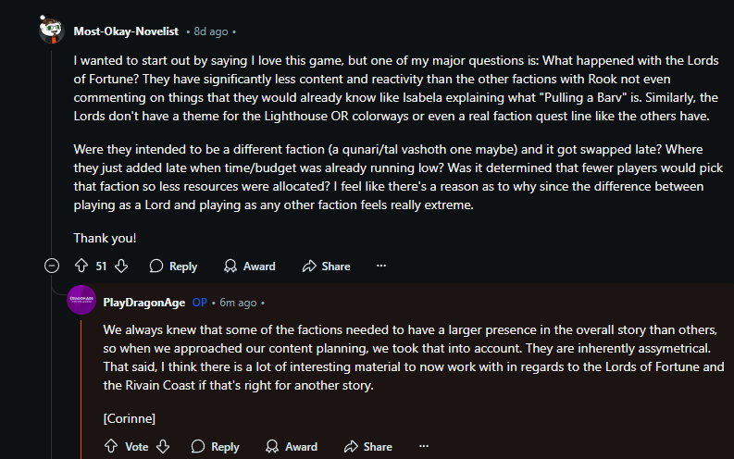Image resolution: width=734 pixels, height=459 pixels.
Task: Open Most-Okay-Novelist's profile avatar
Action: tap(52, 30)
